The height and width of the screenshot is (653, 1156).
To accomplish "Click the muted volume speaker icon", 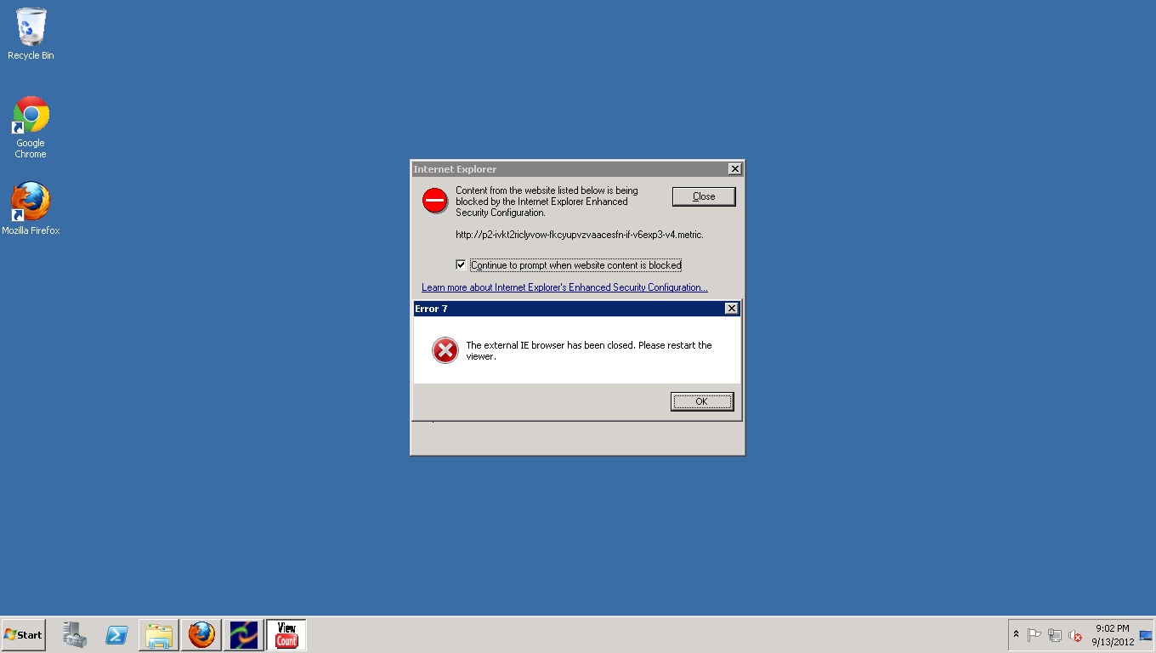I will coord(1075,635).
